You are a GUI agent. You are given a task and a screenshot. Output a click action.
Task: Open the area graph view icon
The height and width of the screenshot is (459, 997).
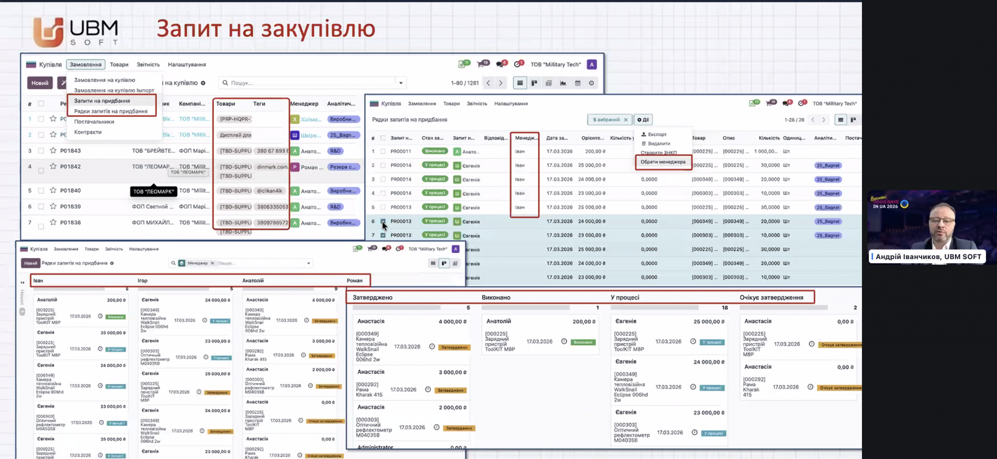(563, 83)
